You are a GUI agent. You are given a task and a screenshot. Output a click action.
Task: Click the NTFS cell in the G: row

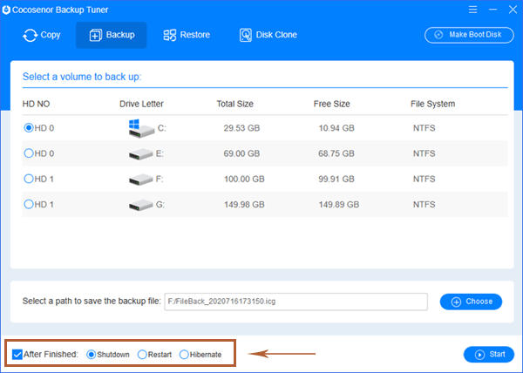(424, 204)
